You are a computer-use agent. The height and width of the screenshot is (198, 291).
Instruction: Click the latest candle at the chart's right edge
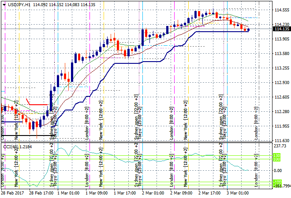click(249, 30)
